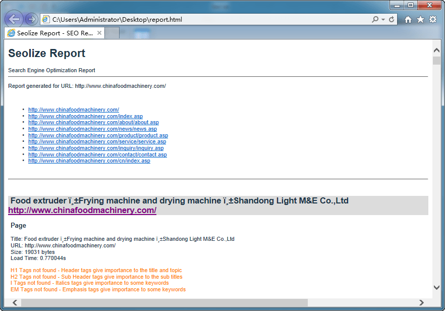The width and height of the screenshot is (445, 311).
Task: Open the cn/index.asp link
Action: pyautogui.click(x=89, y=161)
